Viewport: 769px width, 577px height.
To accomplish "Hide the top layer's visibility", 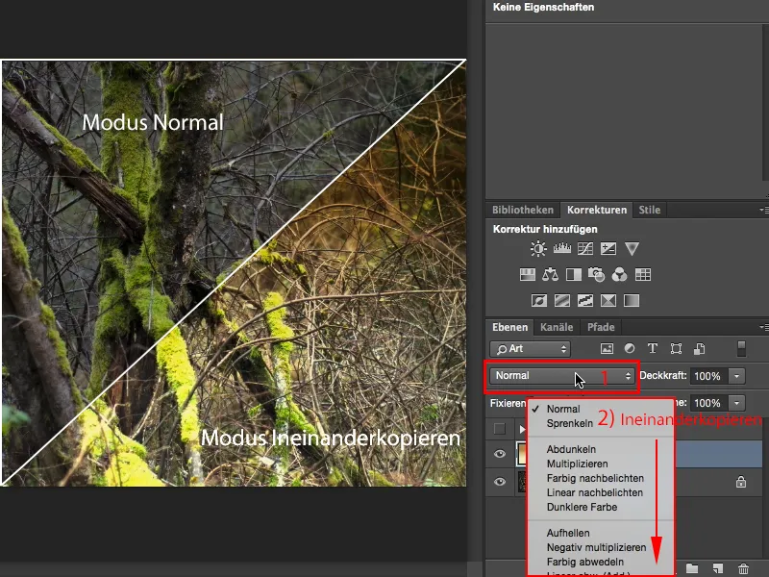I will pyautogui.click(x=498, y=455).
